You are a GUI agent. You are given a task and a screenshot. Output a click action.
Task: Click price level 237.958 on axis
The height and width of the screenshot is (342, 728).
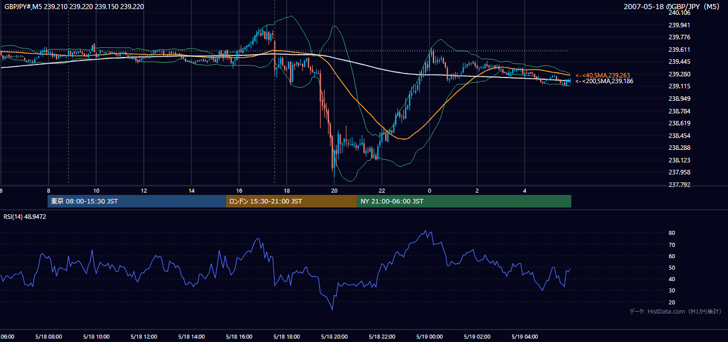679,172
